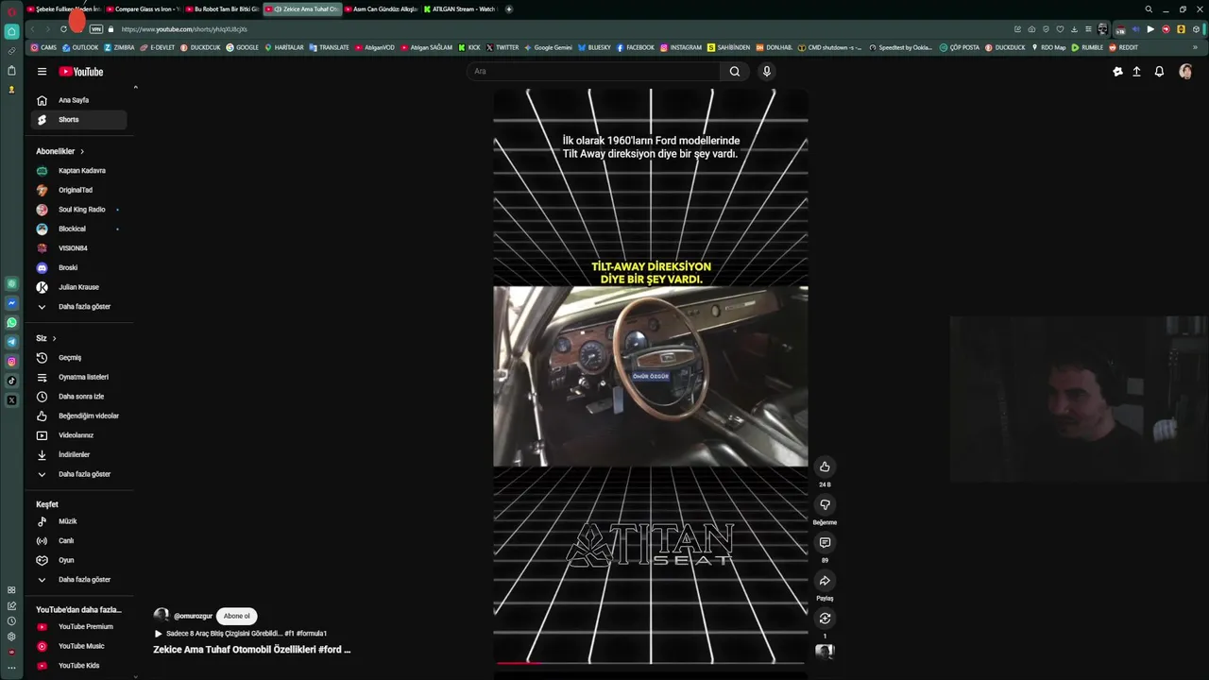The height and width of the screenshot is (680, 1209).
Task: Switch to the ATILGAN Stream tab
Action: 461,8
